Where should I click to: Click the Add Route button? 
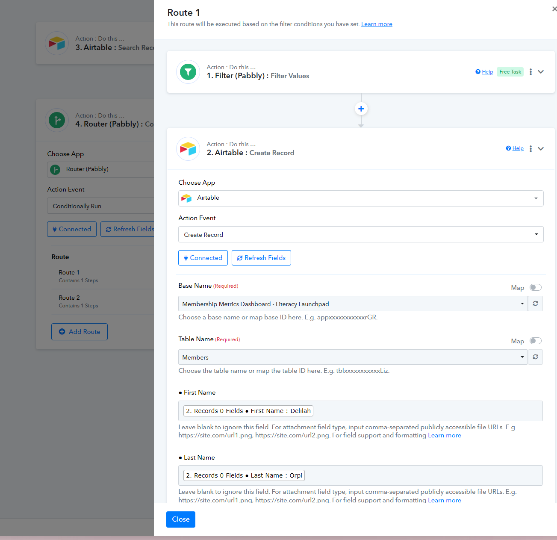(x=80, y=332)
